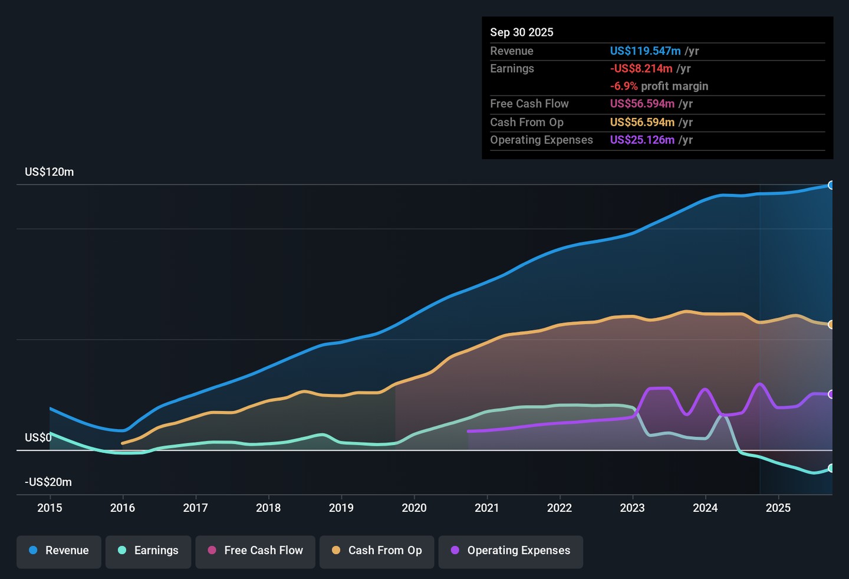Click the 2016 x-axis label
Viewport: 849px width, 579px height.
pos(123,508)
